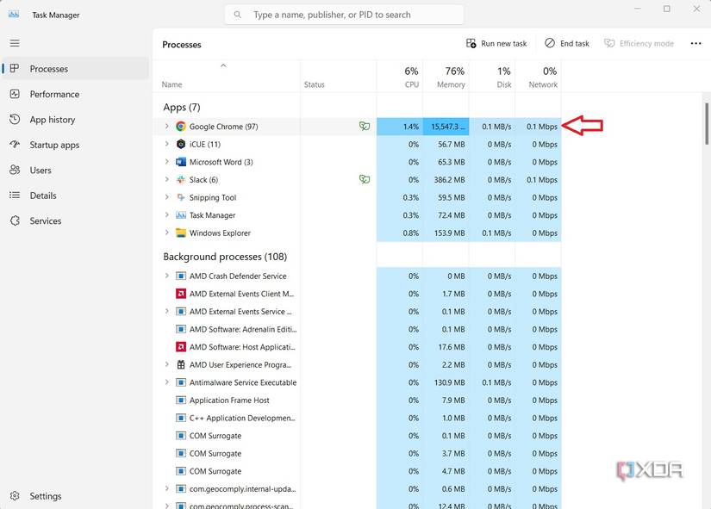Viewport: 711px width, 509px height.
Task: Click the Slack app icon
Action: click(x=180, y=179)
